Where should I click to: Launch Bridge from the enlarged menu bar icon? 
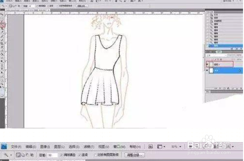tap(150, 146)
